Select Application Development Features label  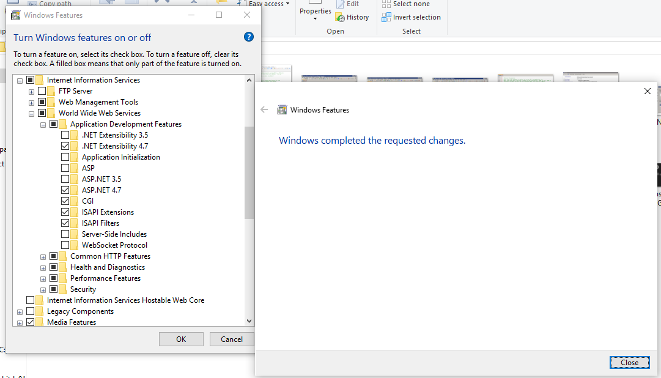[126, 124]
